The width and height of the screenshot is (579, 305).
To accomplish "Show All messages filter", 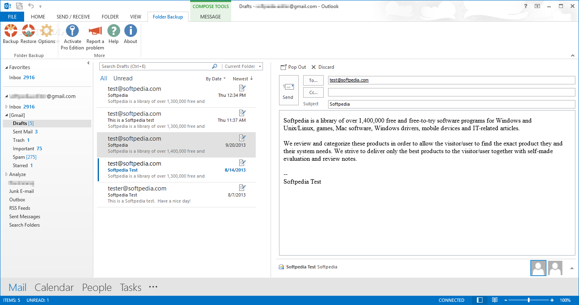I will pyautogui.click(x=104, y=78).
